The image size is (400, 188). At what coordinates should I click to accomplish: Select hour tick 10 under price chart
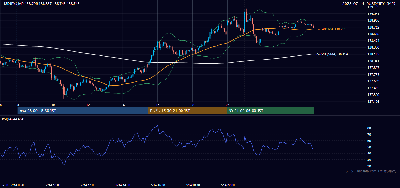[x=53, y=105]
